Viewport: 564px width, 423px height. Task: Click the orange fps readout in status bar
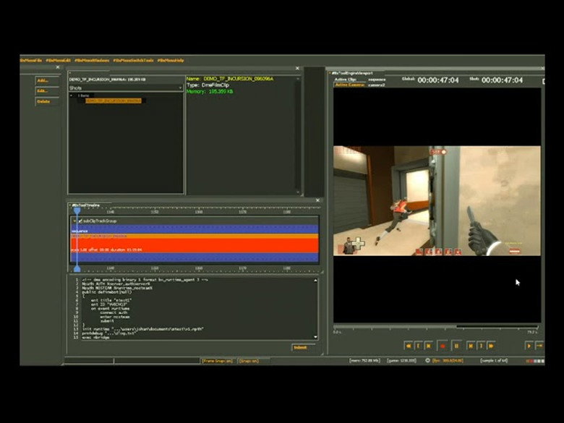click(448, 360)
